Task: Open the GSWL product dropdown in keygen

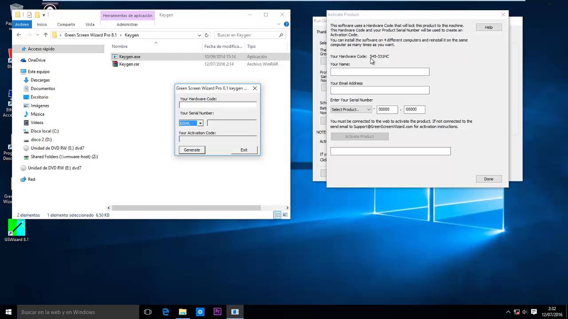Action: [x=200, y=123]
